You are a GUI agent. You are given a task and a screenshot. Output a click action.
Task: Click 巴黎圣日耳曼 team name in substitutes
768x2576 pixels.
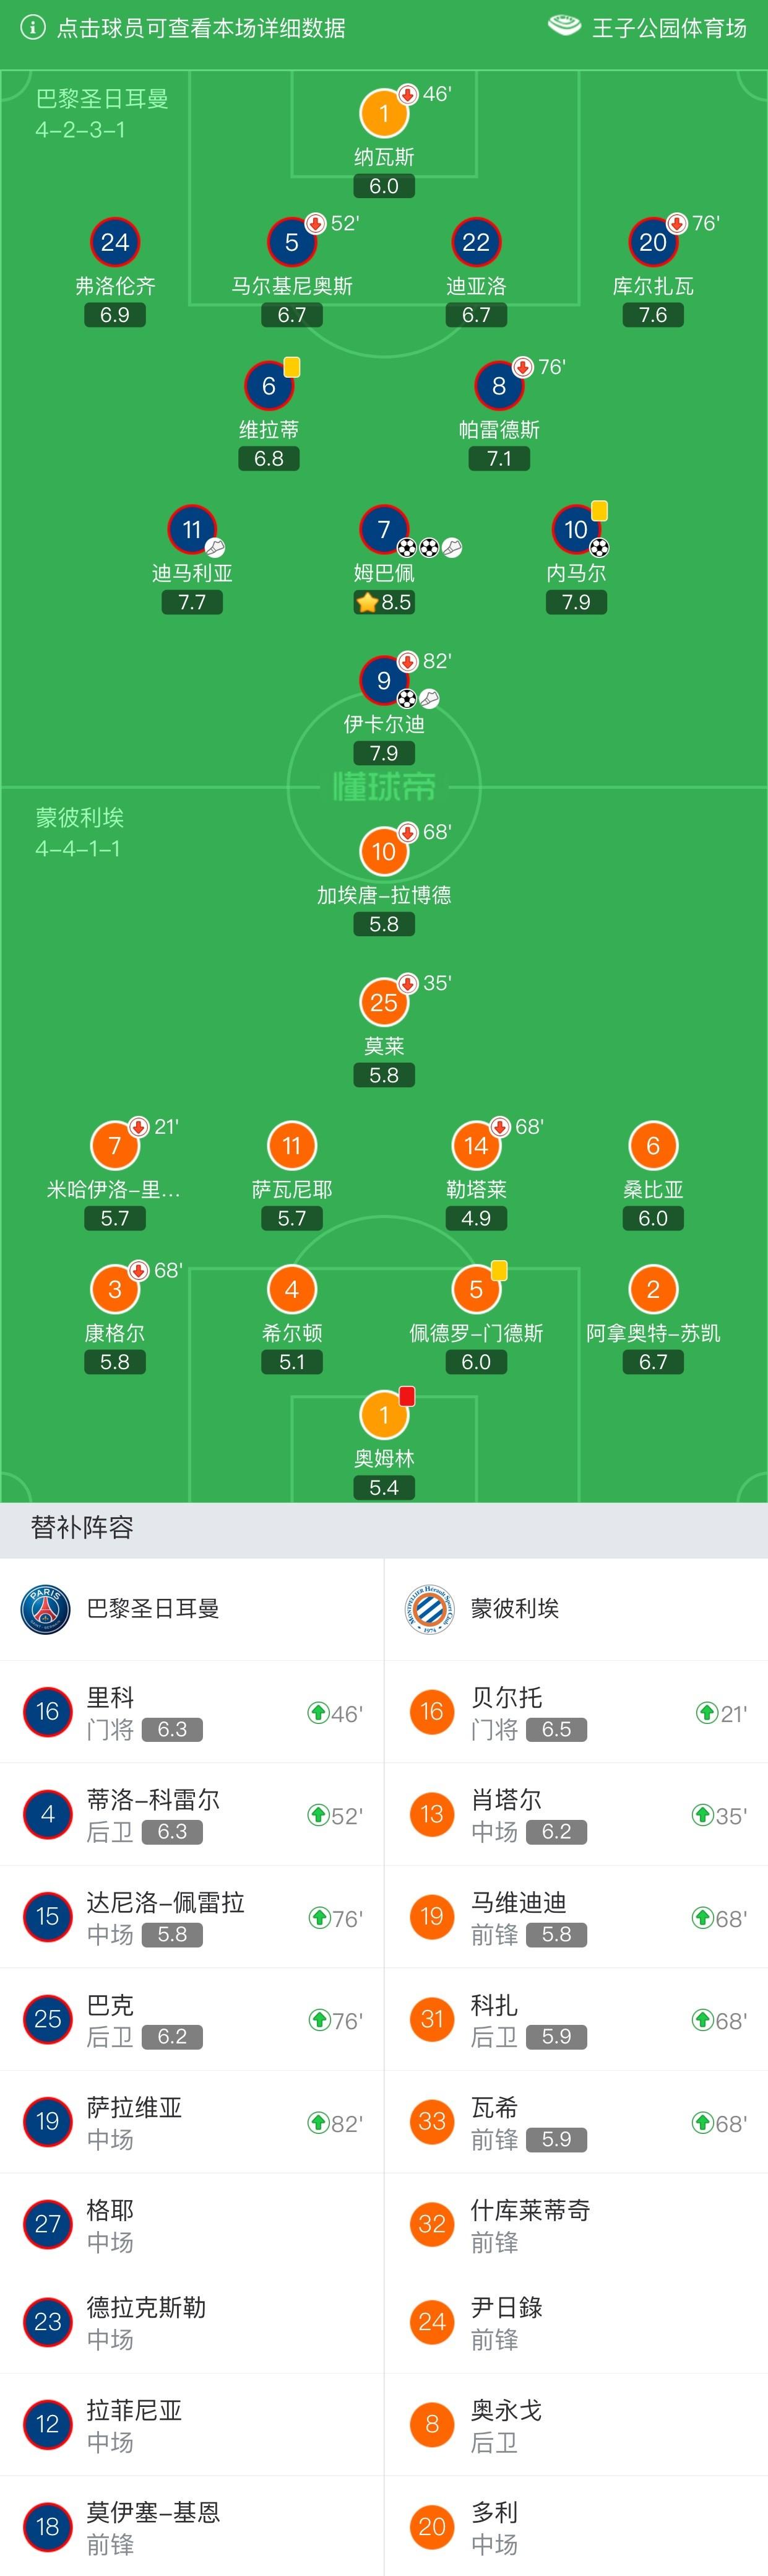pos(153,1608)
